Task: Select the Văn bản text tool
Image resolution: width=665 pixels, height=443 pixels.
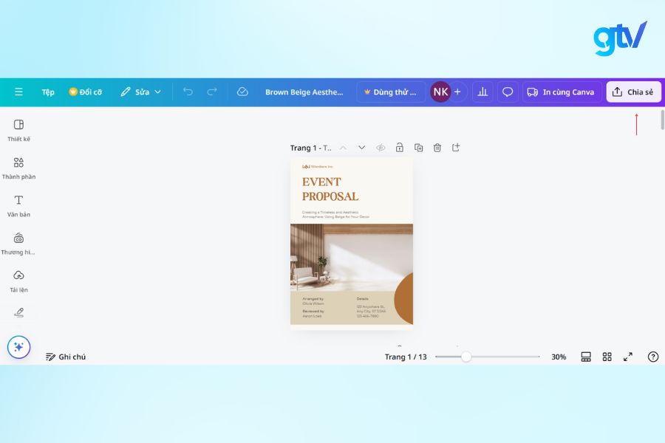Action: [x=18, y=205]
